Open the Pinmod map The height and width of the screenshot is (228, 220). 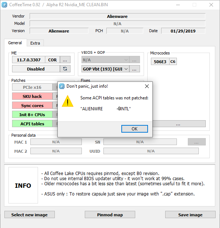[110, 214]
